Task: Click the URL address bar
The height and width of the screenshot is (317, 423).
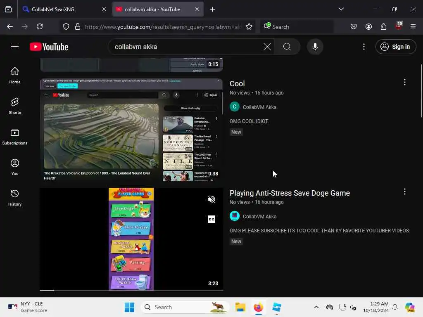Action: pyautogui.click(x=163, y=27)
